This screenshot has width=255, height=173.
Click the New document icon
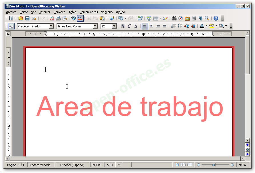click(11, 18)
